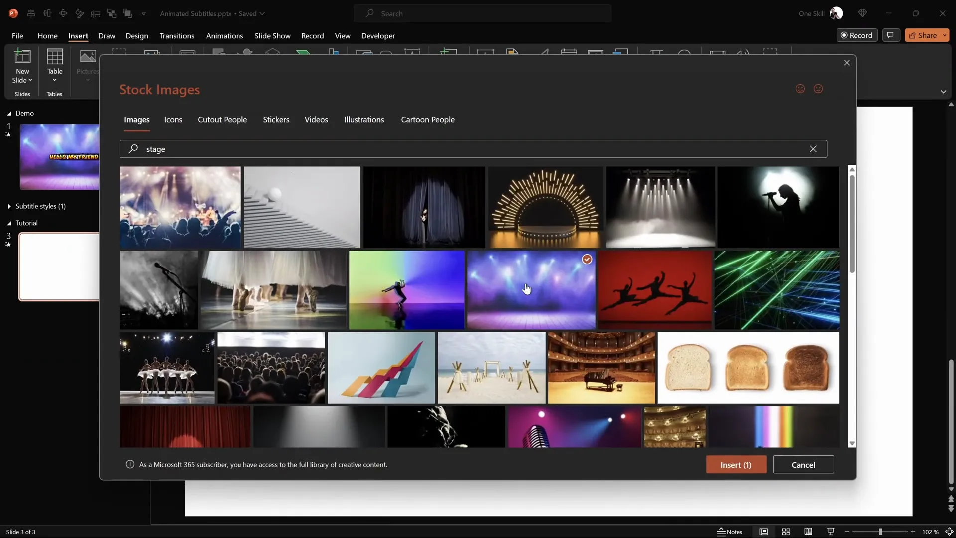Click the Table icon in ribbon

point(55,57)
